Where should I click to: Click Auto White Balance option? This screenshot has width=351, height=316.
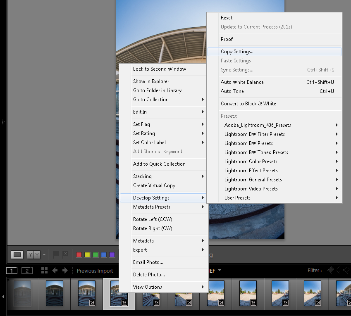click(x=242, y=82)
